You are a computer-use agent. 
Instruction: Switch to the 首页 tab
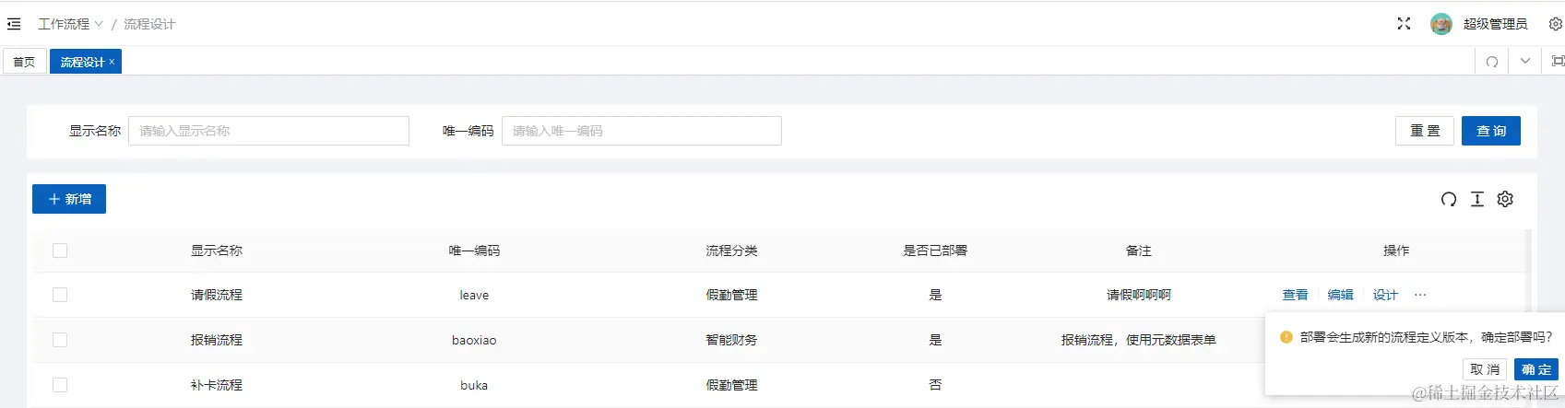click(25, 62)
